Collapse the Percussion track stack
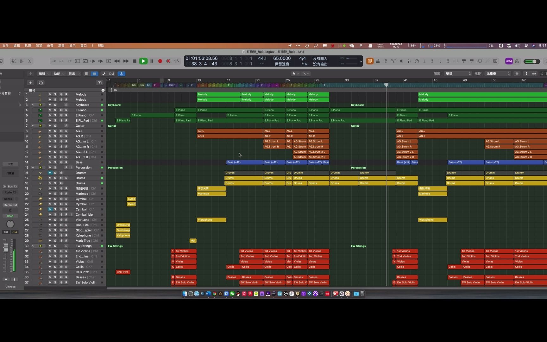The image size is (547, 342). point(33,168)
